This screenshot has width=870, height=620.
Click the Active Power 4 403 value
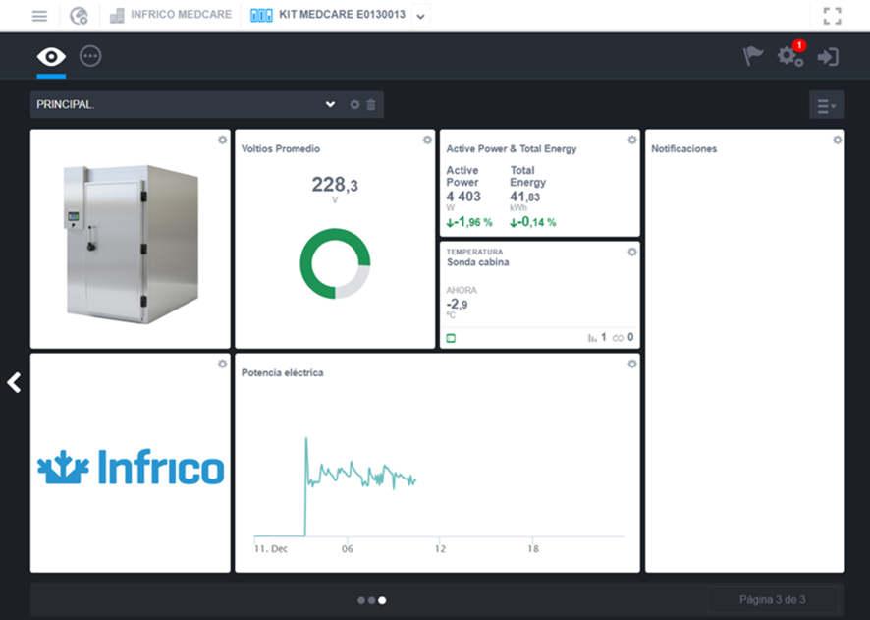pos(463,197)
